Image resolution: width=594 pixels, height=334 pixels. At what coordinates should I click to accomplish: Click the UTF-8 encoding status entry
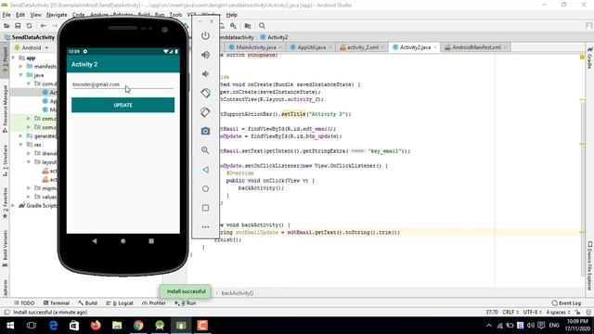(x=532, y=312)
